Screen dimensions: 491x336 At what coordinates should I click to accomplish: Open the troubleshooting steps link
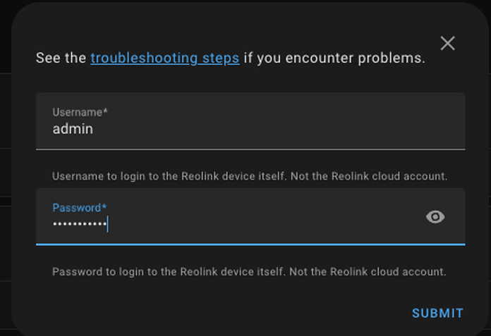pos(165,58)
